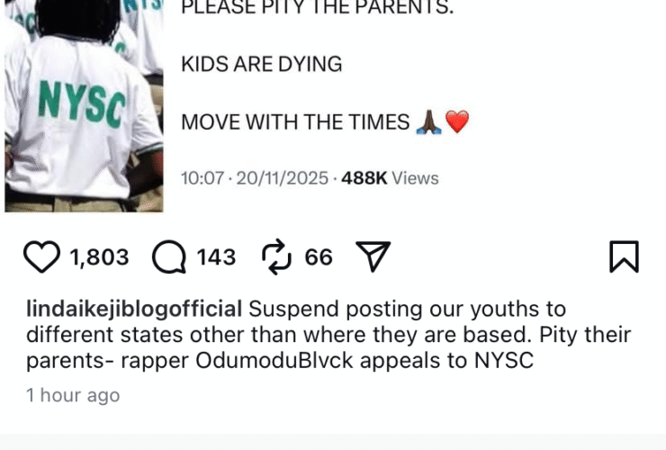Tap the repost arrows icon
666x450 pixels.
[x=276, y=256]
